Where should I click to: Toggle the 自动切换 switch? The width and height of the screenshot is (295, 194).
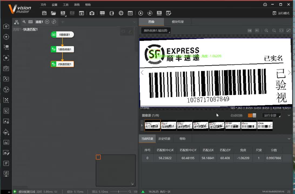[252, 115]
